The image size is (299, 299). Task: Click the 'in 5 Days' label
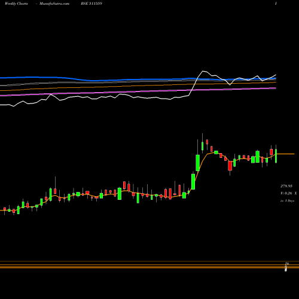287,201
